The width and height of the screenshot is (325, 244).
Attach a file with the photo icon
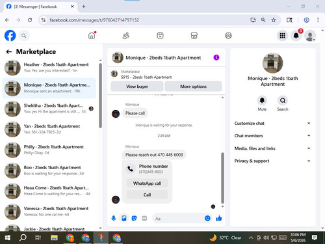pyautogui.click(x=124, y=218)
